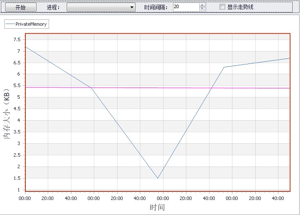Click the 1.5 y-axis tick label

[17, 178]
